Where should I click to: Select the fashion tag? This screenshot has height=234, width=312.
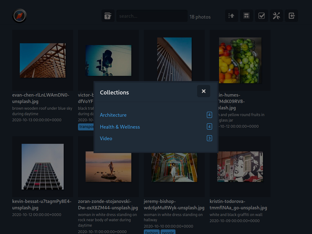pyautogui.click(x=152, y=232)
